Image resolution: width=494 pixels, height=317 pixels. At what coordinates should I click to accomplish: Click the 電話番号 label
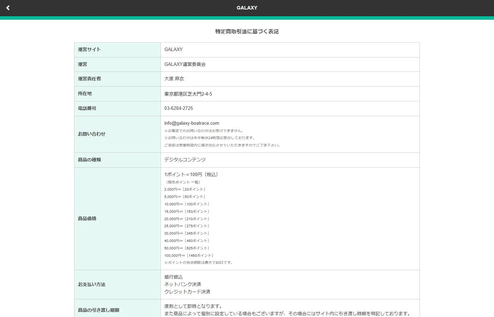tap(87, 108)
